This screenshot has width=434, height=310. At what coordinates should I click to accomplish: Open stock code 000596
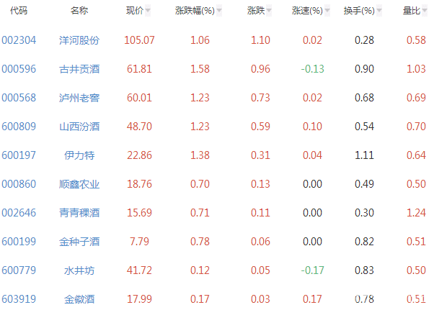coord(19,69)
